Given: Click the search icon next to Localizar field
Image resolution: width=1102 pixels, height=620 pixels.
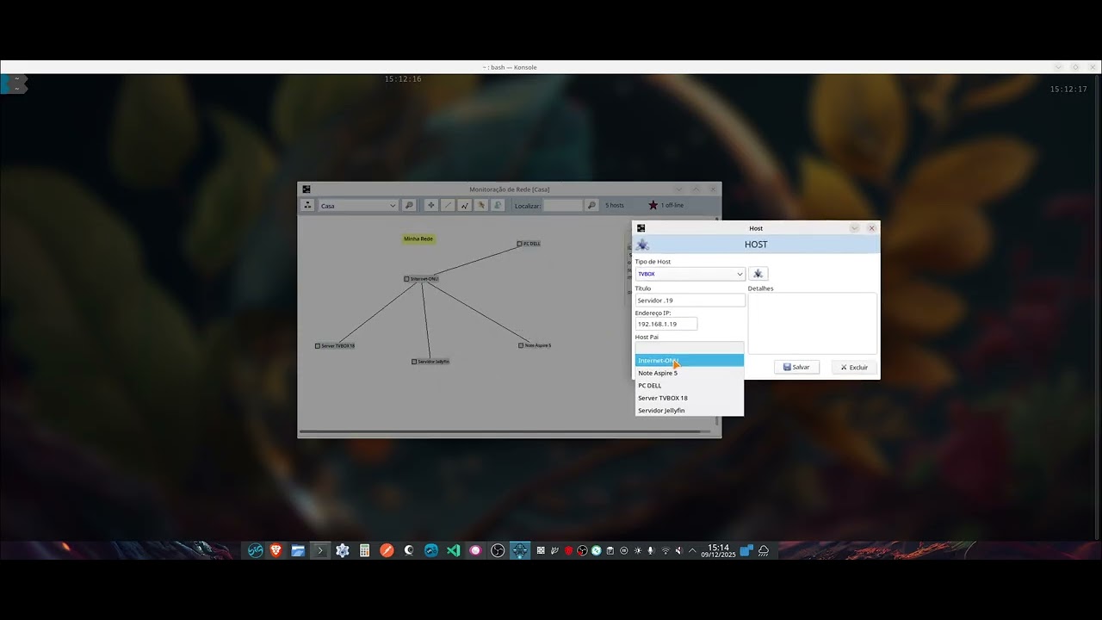Looking at the screenshot, I should coord(591,206).
